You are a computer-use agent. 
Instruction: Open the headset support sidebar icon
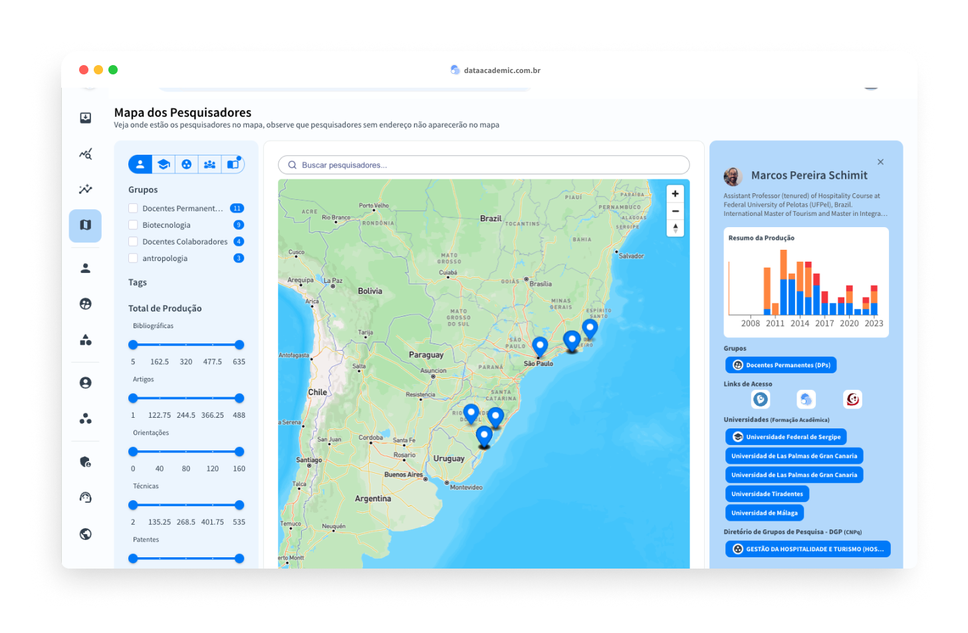click(85, 497)
